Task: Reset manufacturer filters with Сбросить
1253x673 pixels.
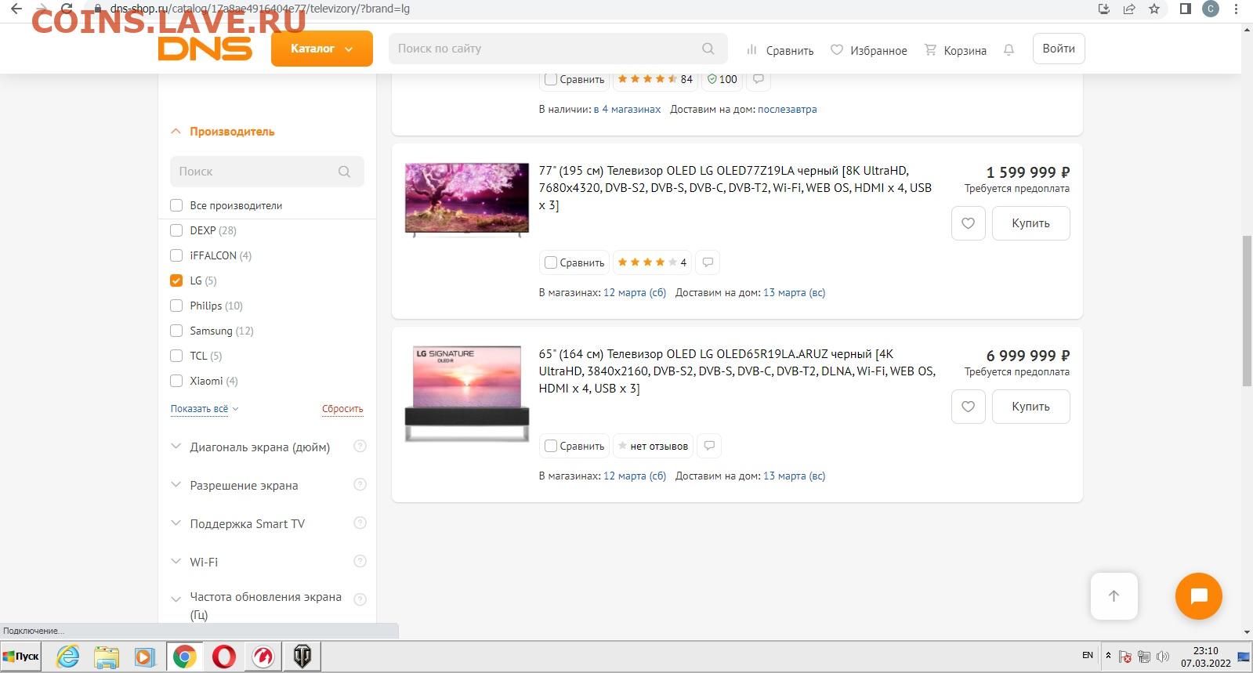Action: click(342, 409)
